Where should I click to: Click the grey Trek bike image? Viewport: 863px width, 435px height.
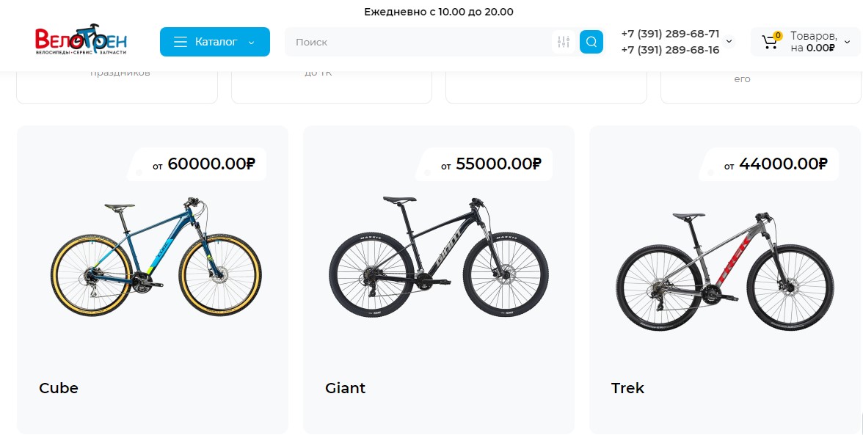point(724,271)
